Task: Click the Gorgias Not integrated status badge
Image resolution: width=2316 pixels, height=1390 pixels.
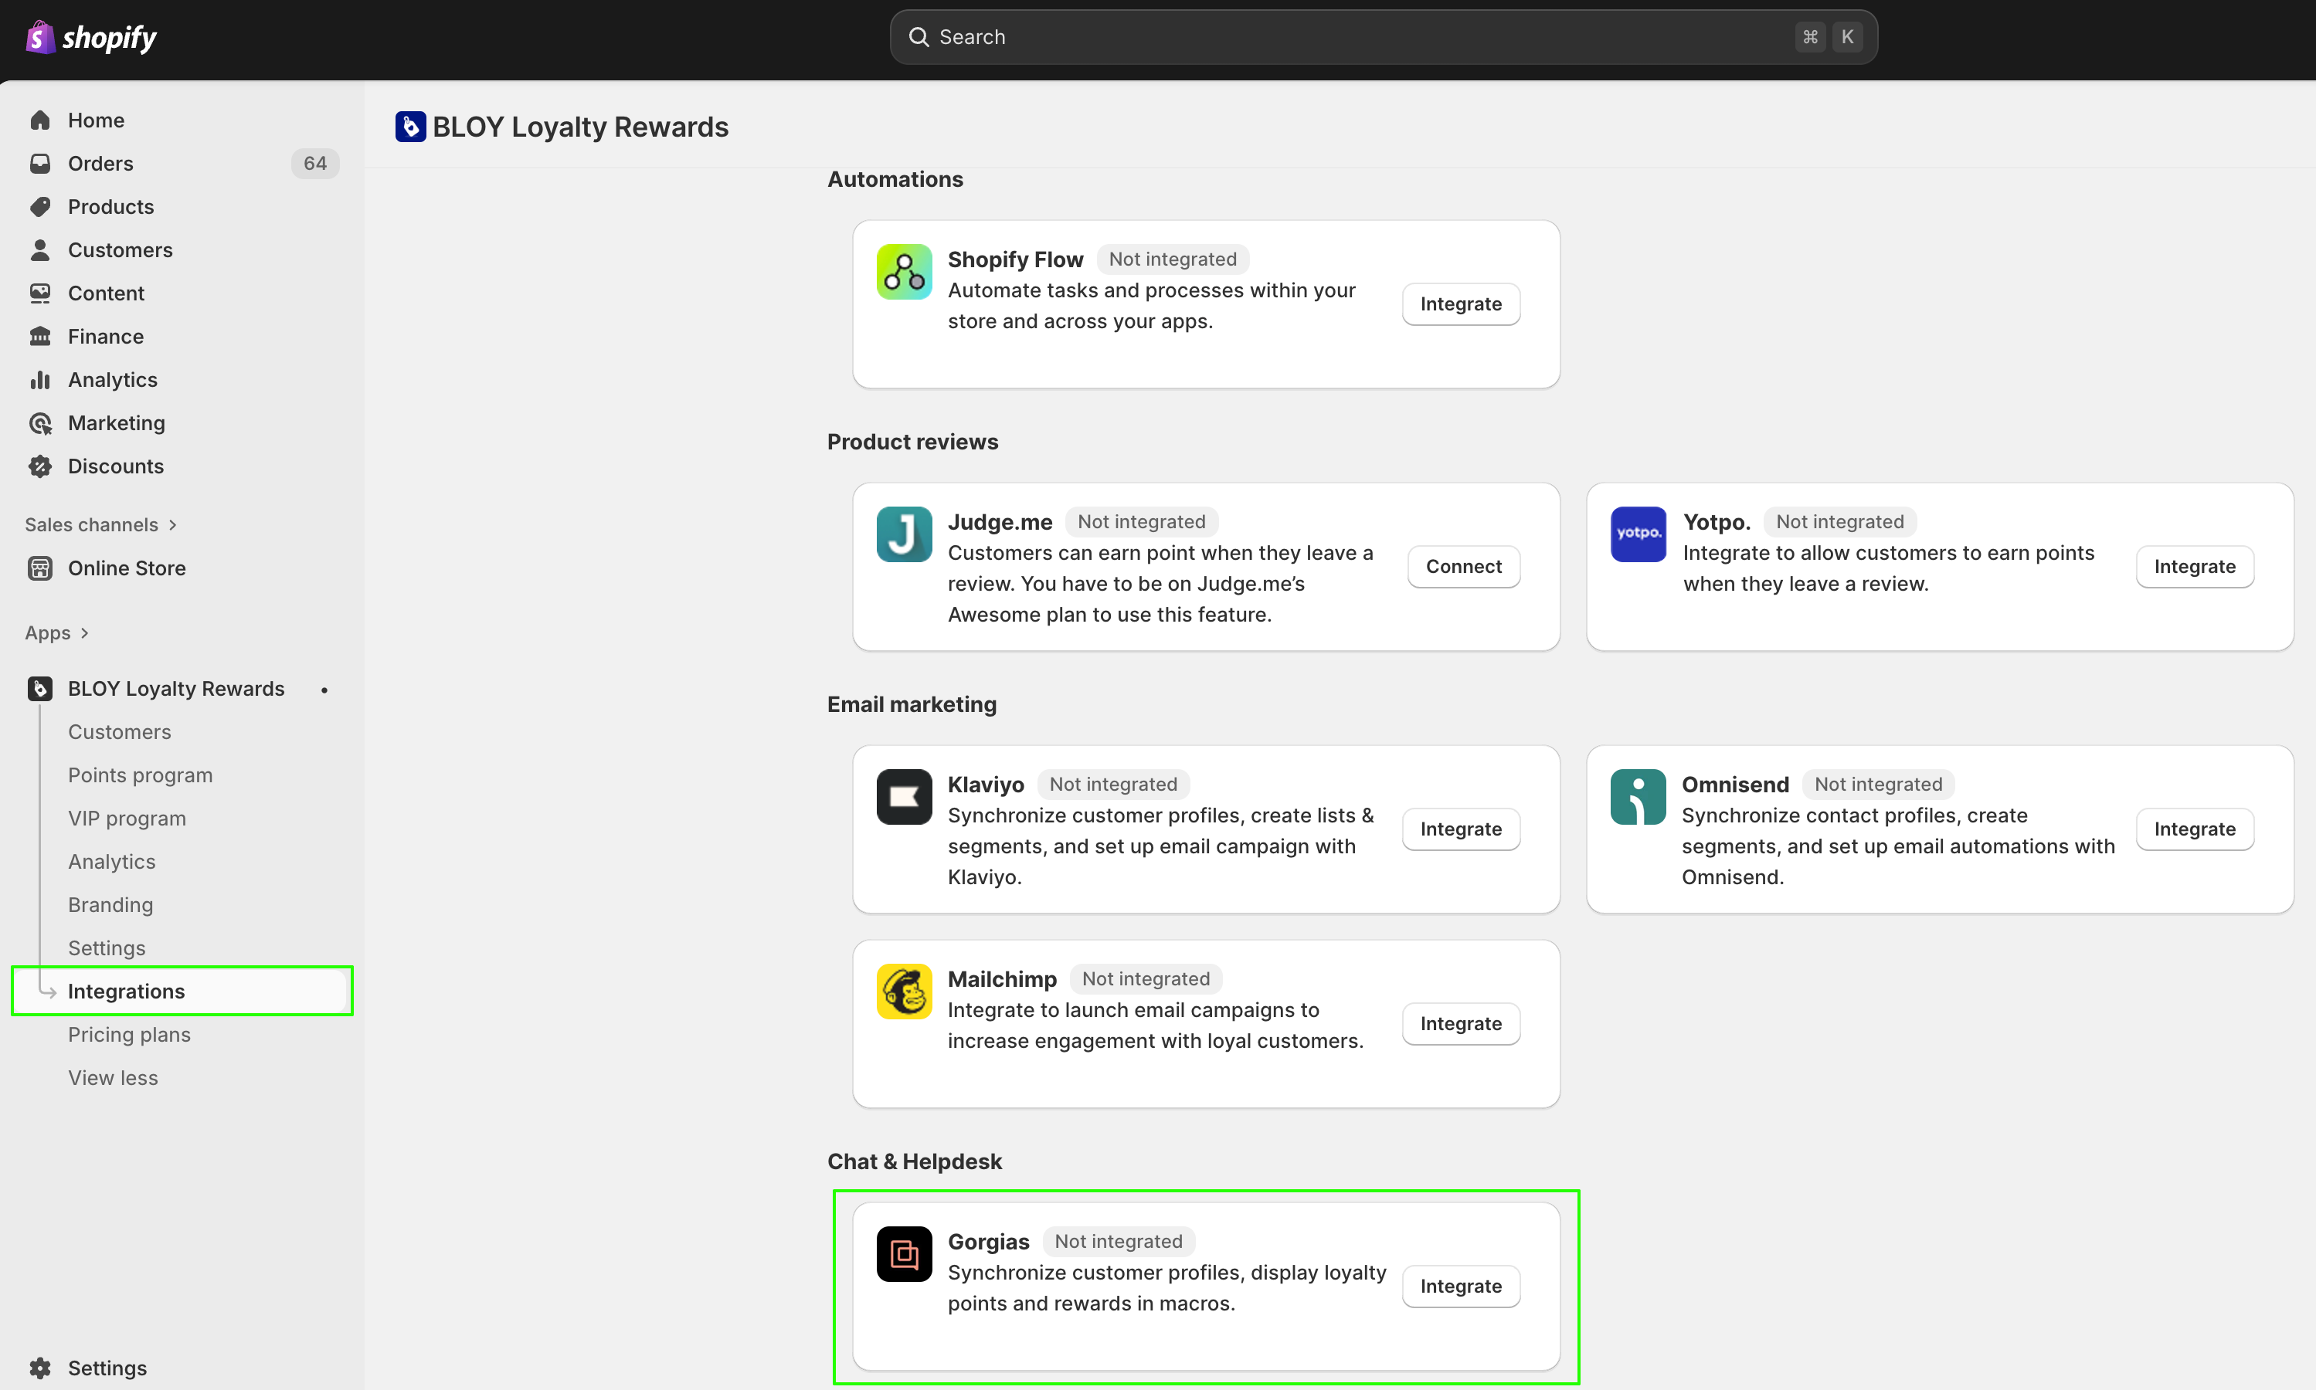Action: (1119, 1242)
